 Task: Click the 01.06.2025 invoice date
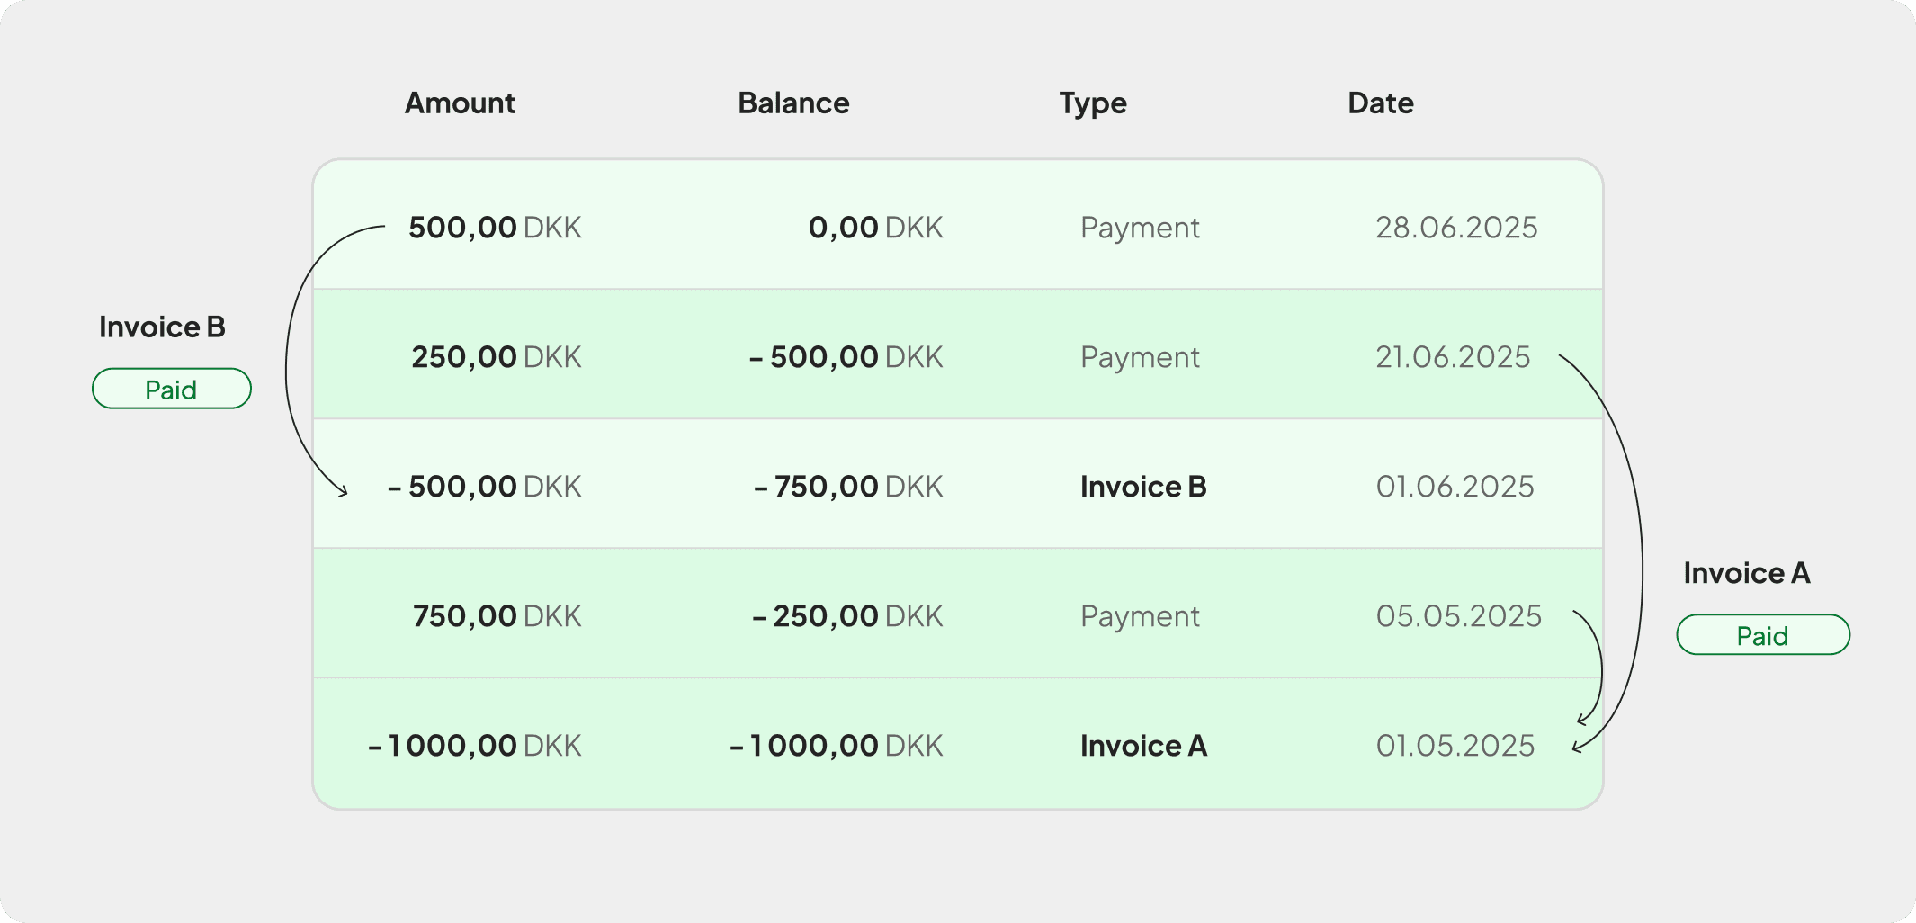(x=1455, y=487)
